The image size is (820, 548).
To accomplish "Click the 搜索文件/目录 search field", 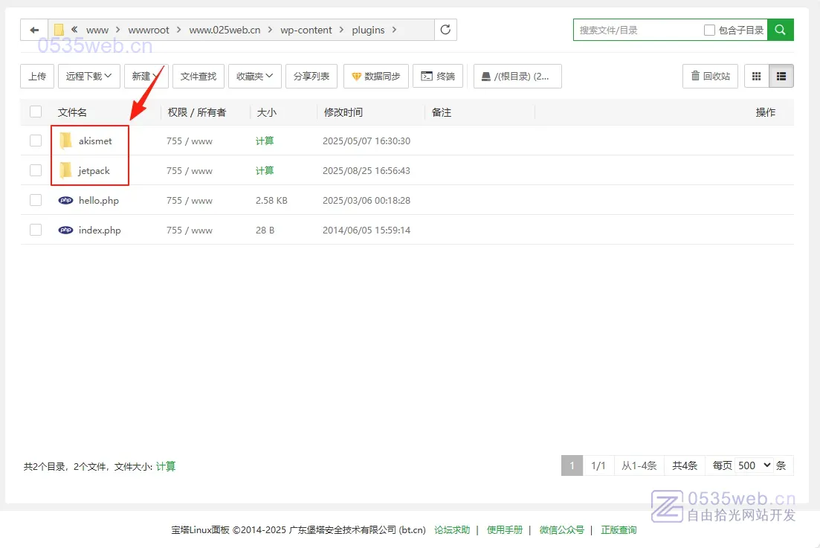I will click(636, 30).
